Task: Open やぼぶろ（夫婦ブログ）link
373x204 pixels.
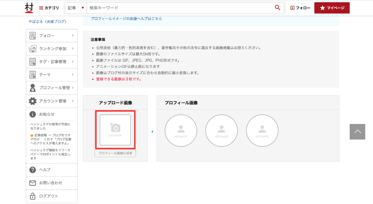Action: pos(48,21)
